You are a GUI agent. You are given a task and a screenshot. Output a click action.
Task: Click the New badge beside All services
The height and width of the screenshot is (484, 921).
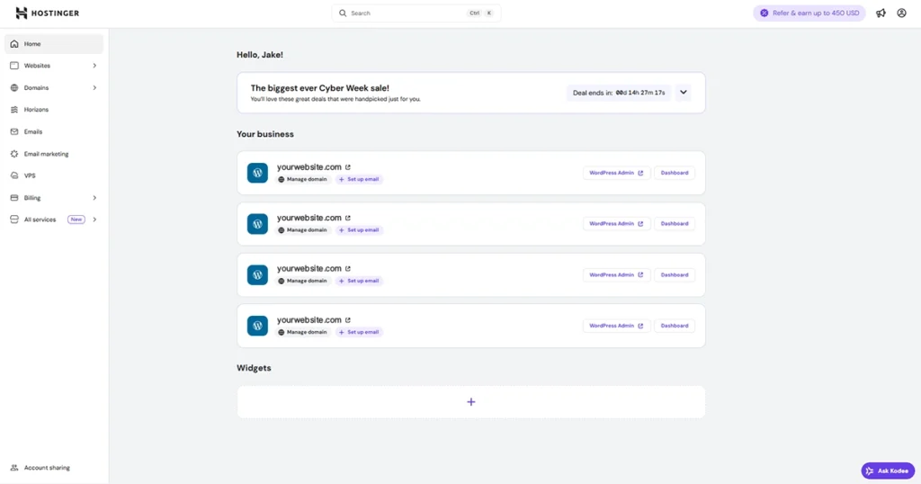coord(76,220)
